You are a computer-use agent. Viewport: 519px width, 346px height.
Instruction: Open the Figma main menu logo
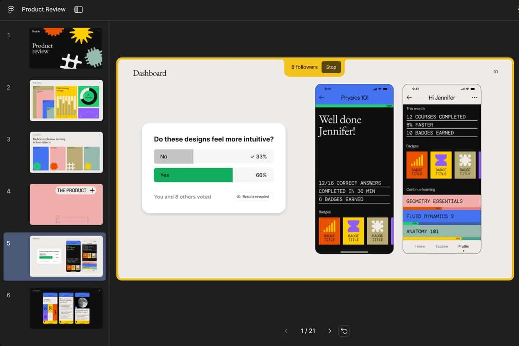11,10
